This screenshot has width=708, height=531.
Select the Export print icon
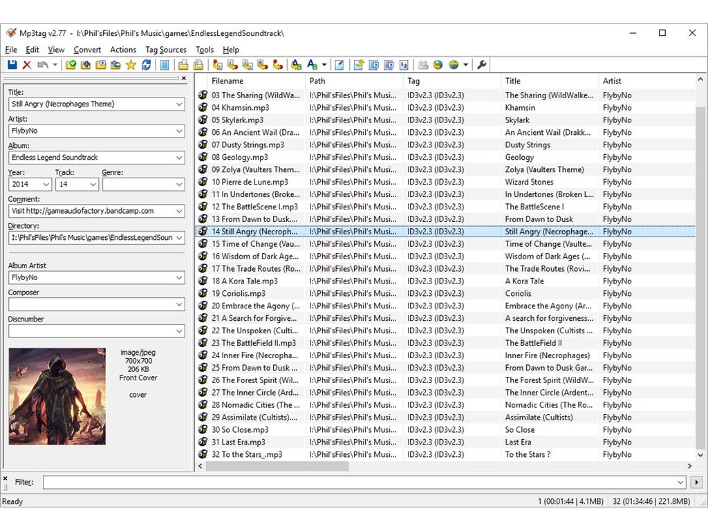pyautogui.click(x=423, y=64)
